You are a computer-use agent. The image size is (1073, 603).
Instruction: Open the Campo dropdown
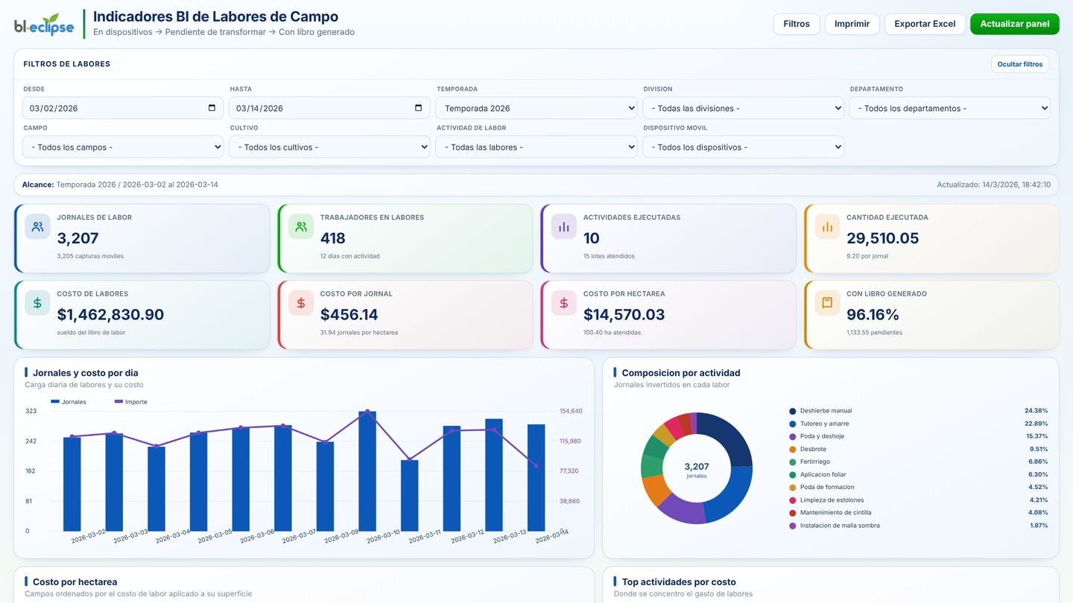pyautogui.click(x=123, y=147)
